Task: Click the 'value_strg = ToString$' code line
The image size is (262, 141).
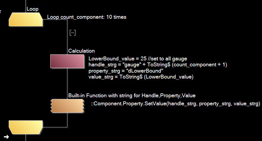Action: [141, 77]
